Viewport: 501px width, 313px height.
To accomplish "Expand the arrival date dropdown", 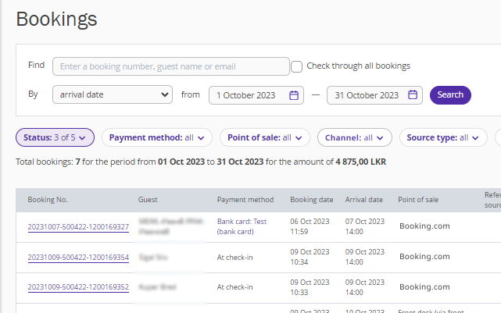I will click(x=113, y=95).
